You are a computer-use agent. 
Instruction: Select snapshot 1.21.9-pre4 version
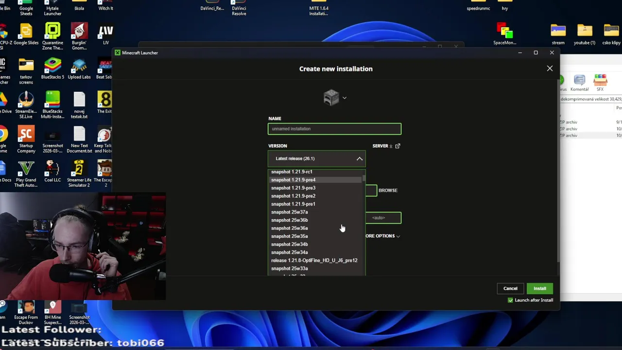(x=316, y=180)
